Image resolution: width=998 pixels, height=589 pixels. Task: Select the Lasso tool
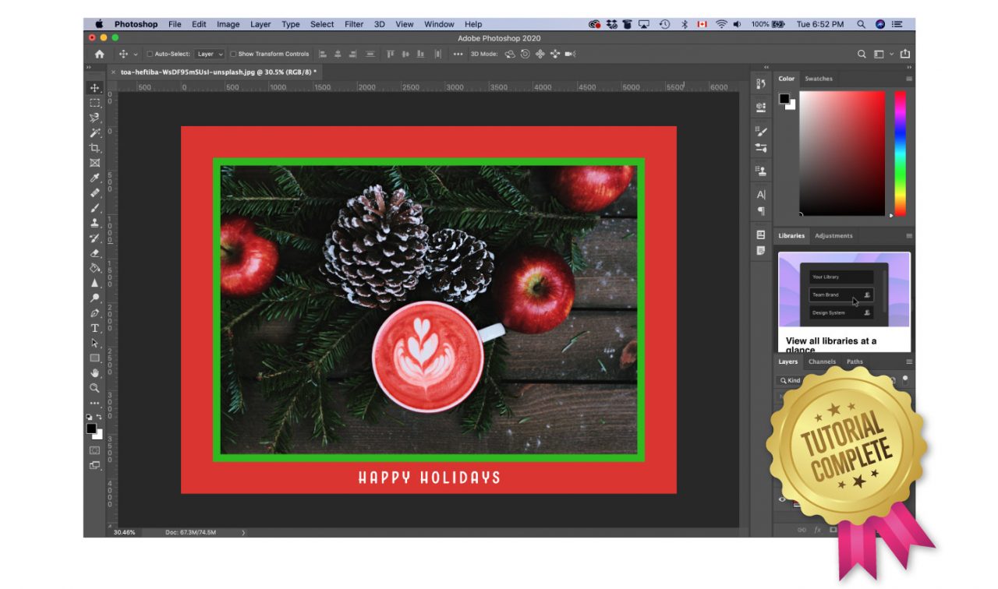95,118
